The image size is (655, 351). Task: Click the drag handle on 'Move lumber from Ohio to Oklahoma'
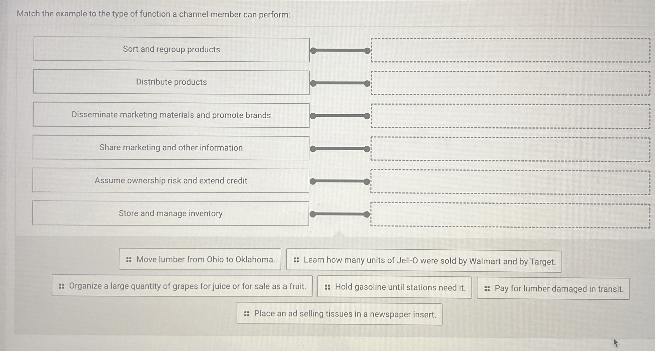(129, 260)
